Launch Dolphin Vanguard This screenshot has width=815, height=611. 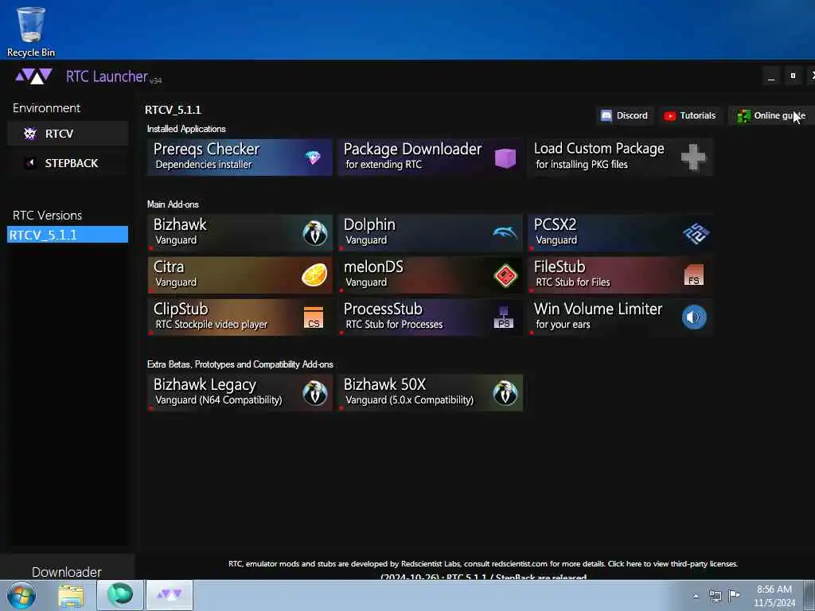431,233
